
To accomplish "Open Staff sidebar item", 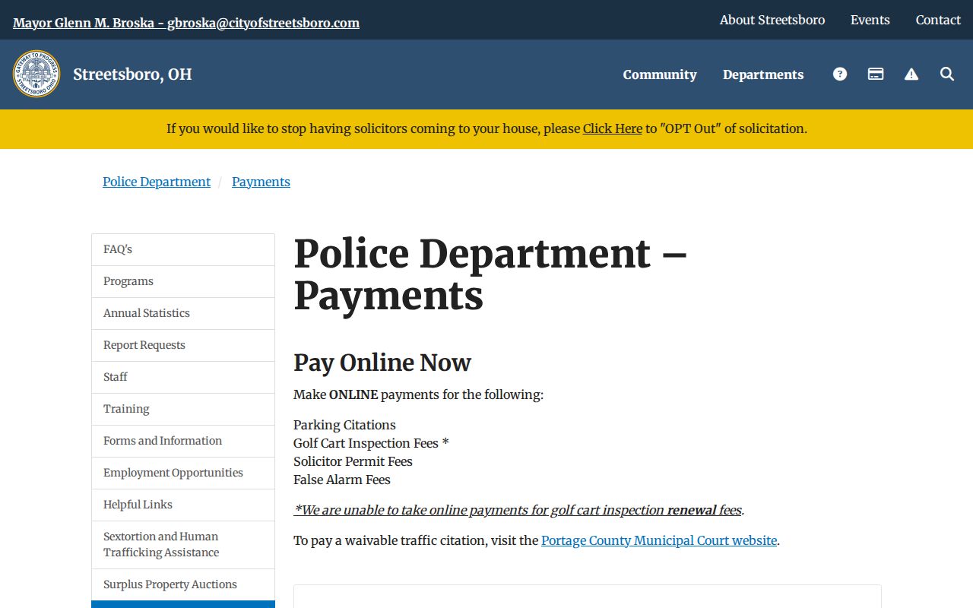I will [183, 377].
